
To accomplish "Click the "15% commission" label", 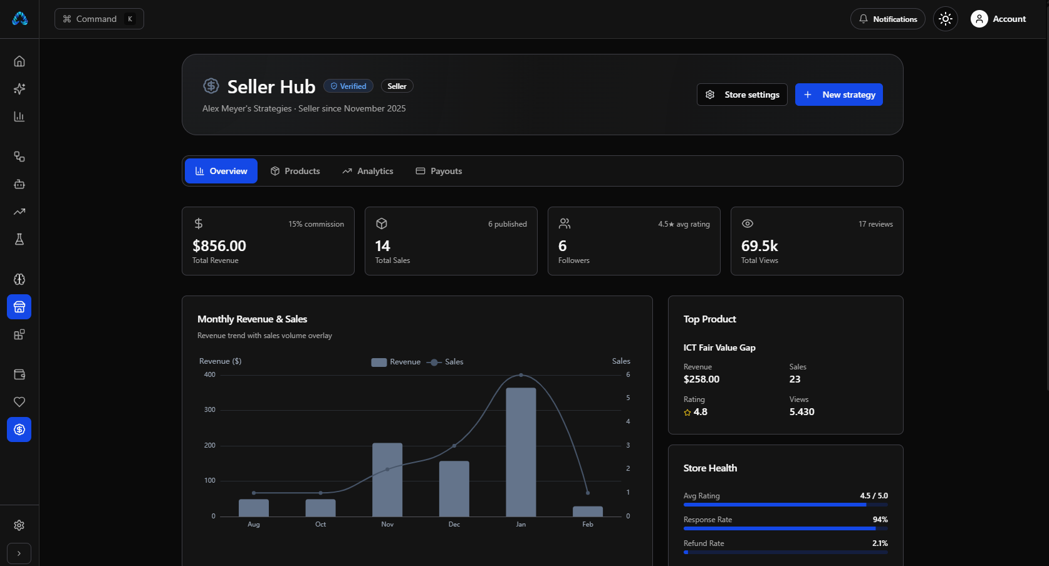I will [316, 224].
